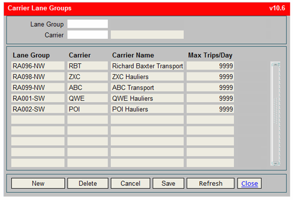Click the Lane Group column header
This screenshot has height=200, width=293.
coord(31,55)
